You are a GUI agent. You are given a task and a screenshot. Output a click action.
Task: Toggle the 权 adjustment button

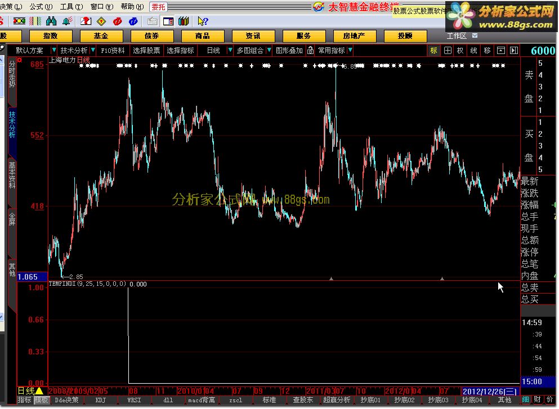[x=460, y=51]
